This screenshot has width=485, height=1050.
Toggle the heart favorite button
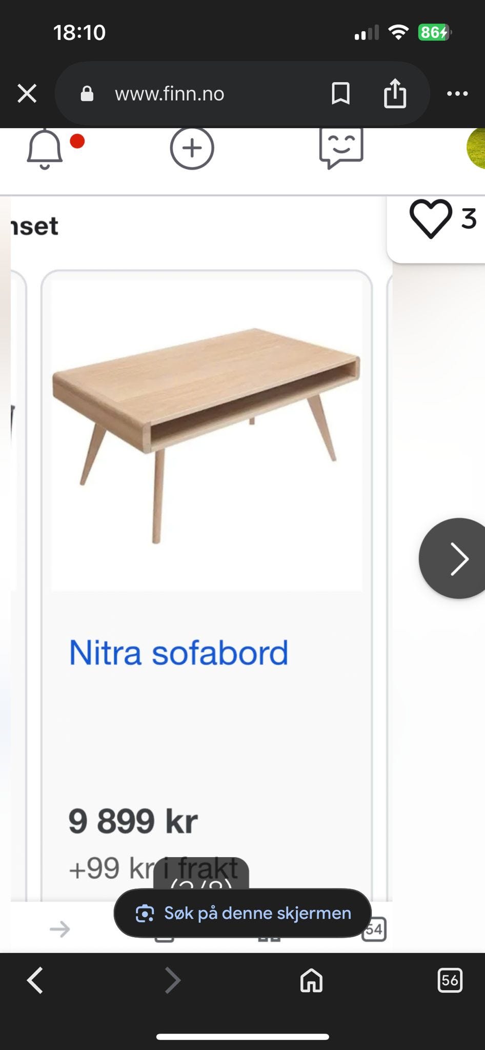[431, 219]
